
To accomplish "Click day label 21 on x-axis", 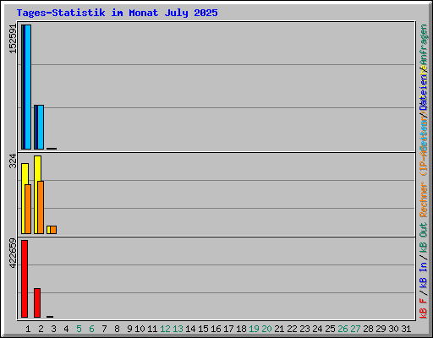I will point(279,329).
